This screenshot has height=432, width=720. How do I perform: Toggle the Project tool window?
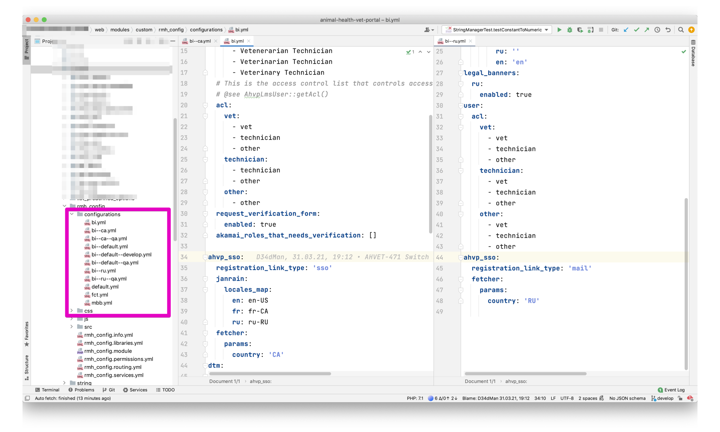pyautogui.click(x=27, y=49)
